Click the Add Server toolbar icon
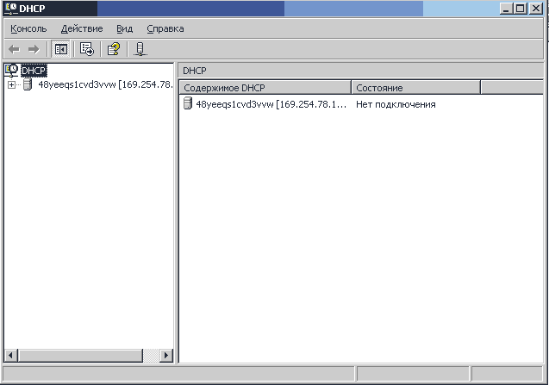549x385 pixels. coord(140,49)
